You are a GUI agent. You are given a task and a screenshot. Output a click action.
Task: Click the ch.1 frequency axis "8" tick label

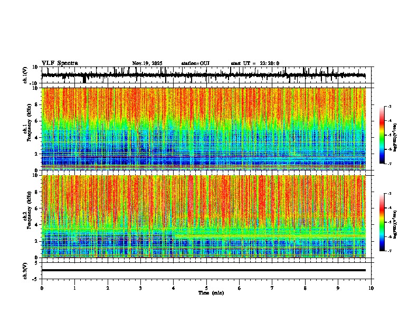coord(36,104)
